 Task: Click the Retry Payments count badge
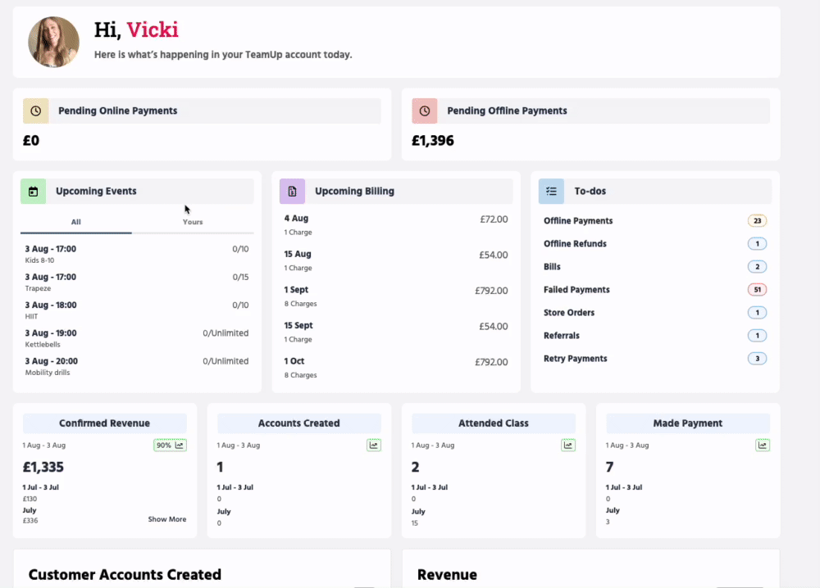757,359
